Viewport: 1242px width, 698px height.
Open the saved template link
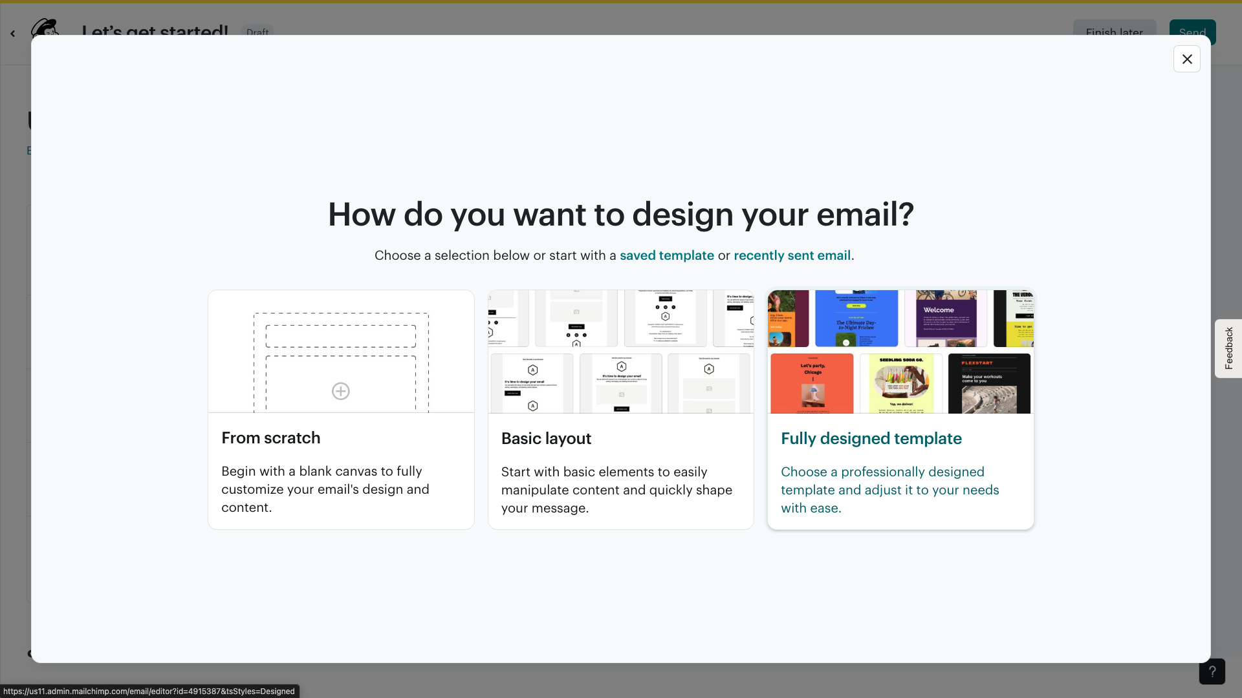pos(666,255)
